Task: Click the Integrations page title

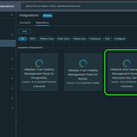Action: pos(29,15)
